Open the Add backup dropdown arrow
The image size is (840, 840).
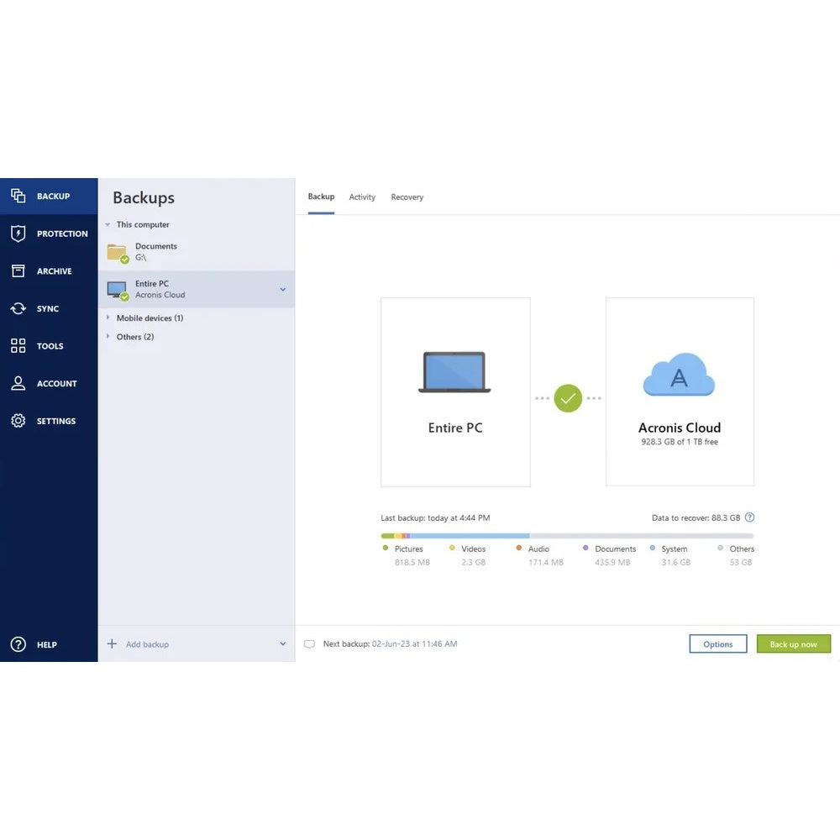(283, 643)
